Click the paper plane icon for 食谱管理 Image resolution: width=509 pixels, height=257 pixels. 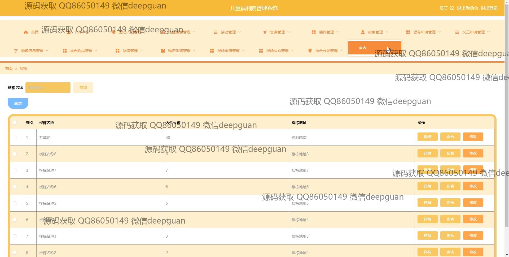click(x=265, y=32)
